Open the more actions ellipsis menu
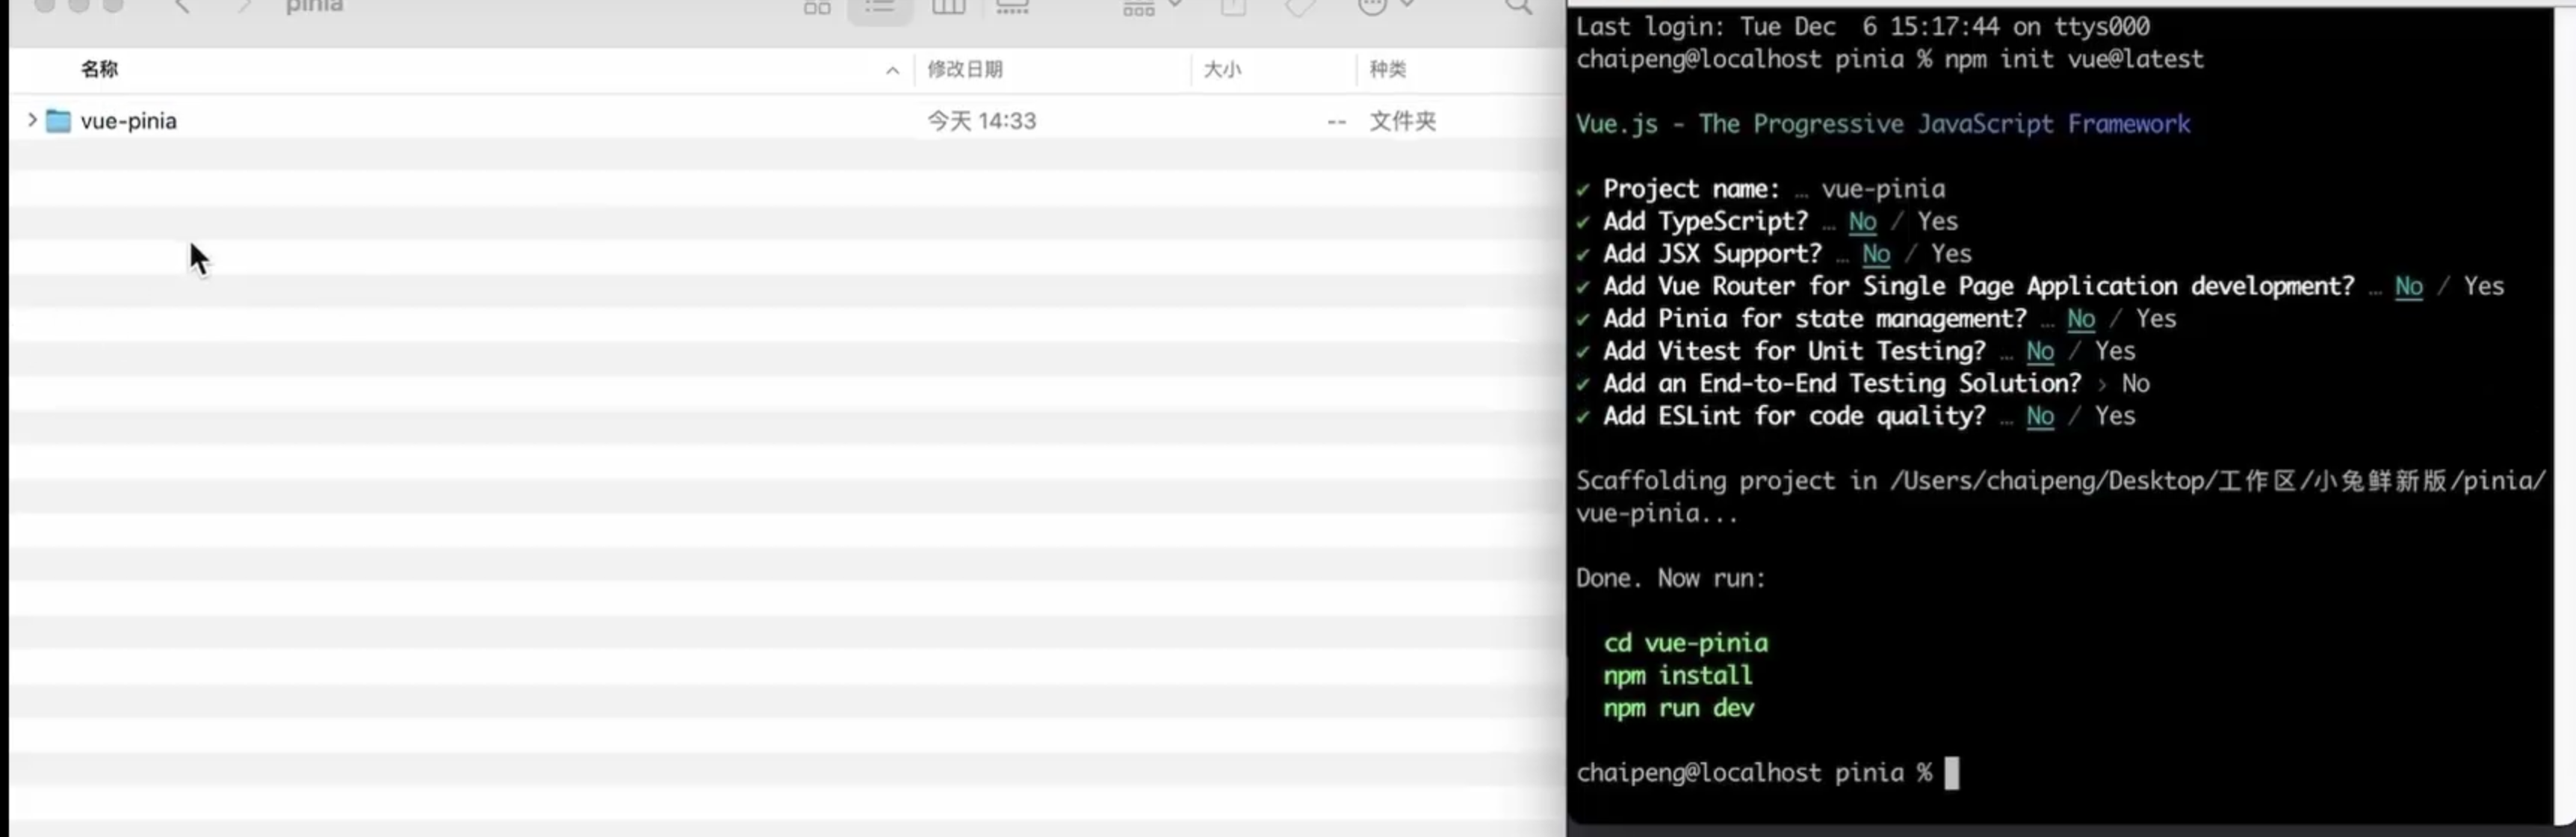 pyautogui.click(x=1382, y=7)
